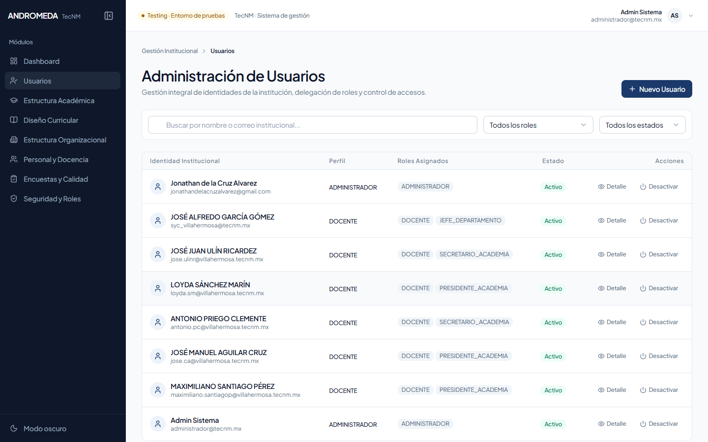This screenshot has width=708, height=442.
Task: Click avatar icon of MAXIMILIANO SANTIAGO PÉREZ
Action: (x=158, y=390)
